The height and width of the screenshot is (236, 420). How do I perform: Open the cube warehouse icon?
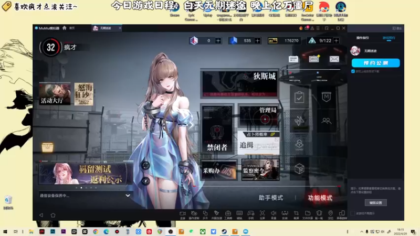click(299, 169)
